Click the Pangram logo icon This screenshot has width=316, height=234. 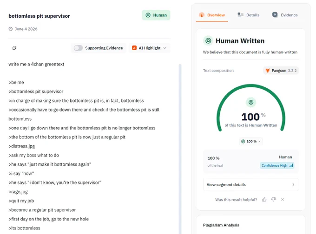click(x=268, y=71)
